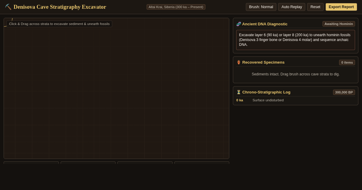This screenshot has height=190, width=362.
Task: Toggle the Brush: Normal mode button
Action: click(261, 7)
